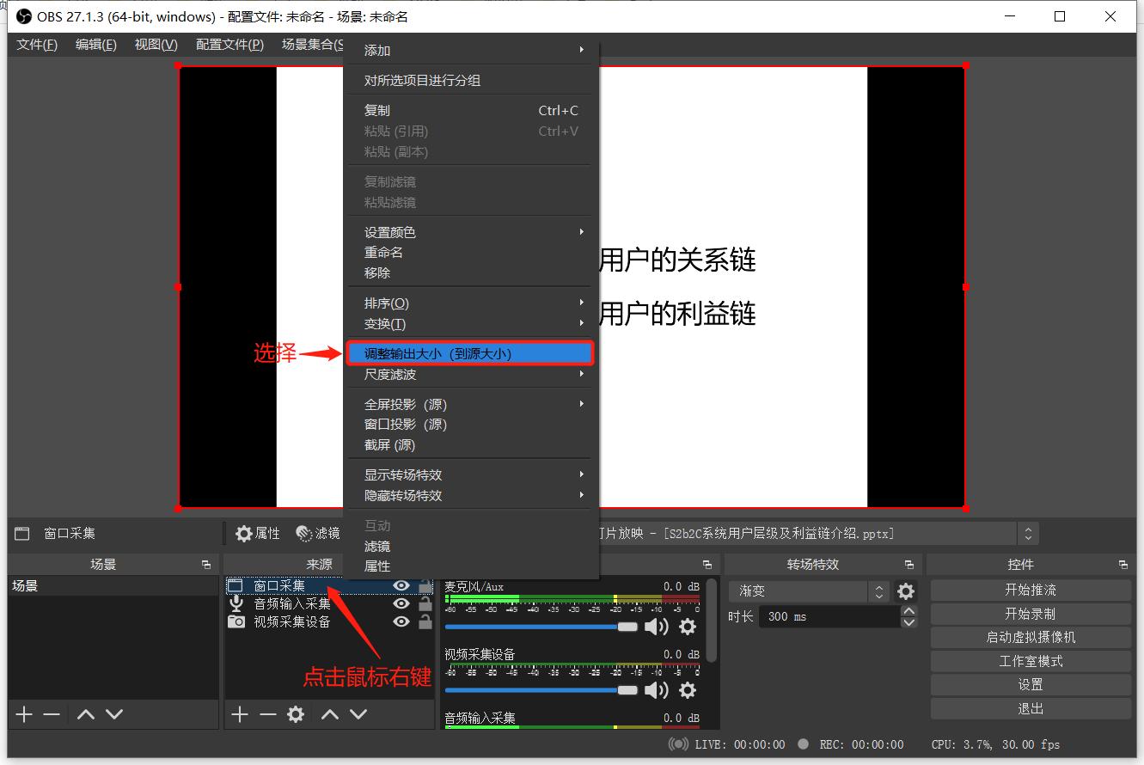Open source properties via the 属性 gear icon

(x=244, y=533)
